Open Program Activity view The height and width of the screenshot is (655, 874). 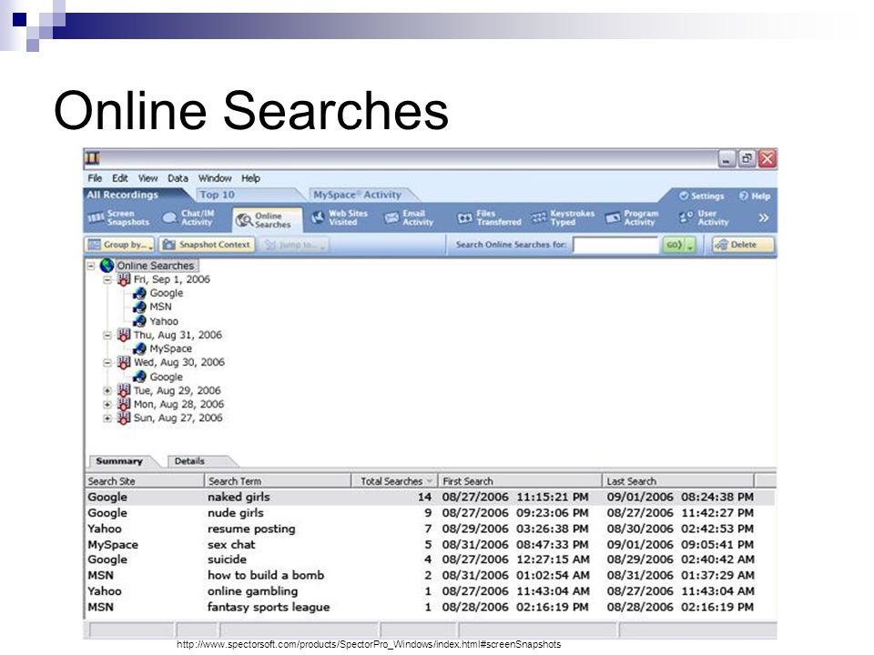(x=632, y=217)
